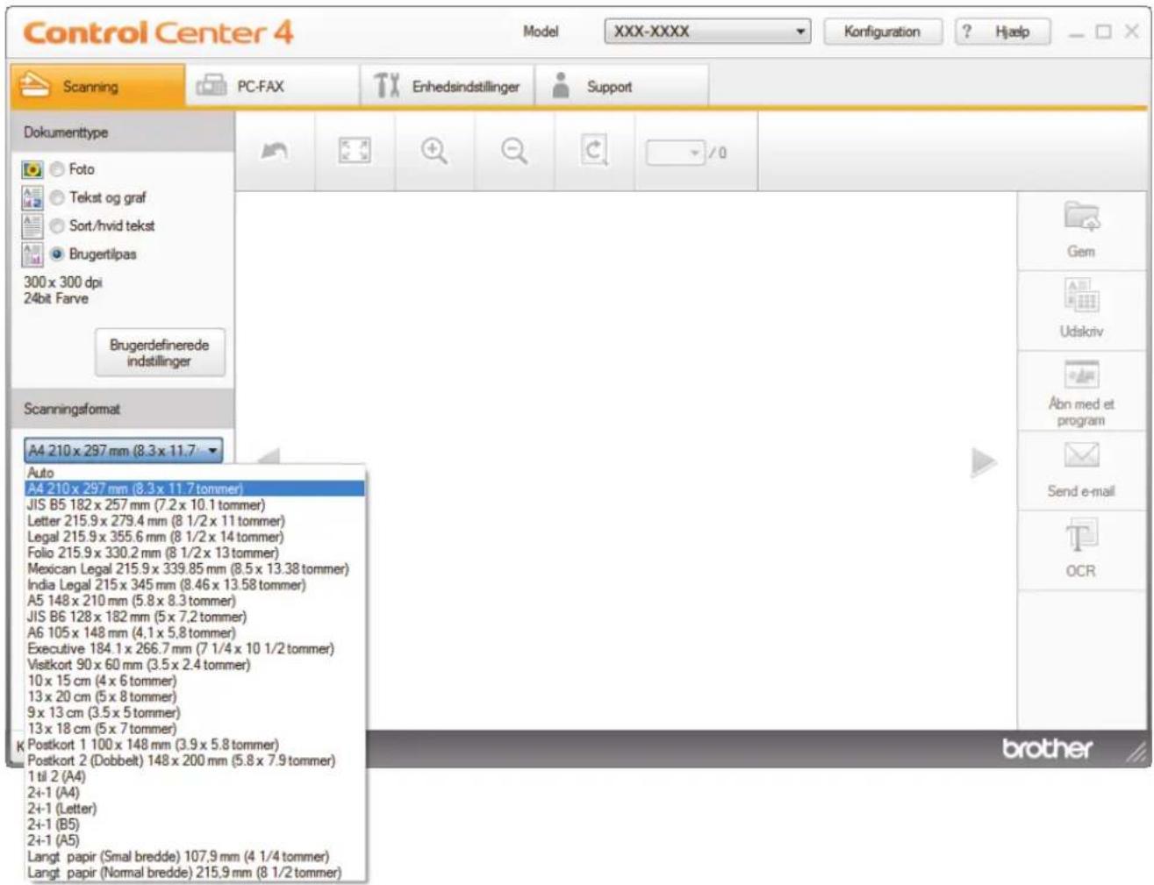The width and height of the screenshot is (1154, 885).
Task: Select 2-i-1 (A4) option
Action: (x=195, y=792)
